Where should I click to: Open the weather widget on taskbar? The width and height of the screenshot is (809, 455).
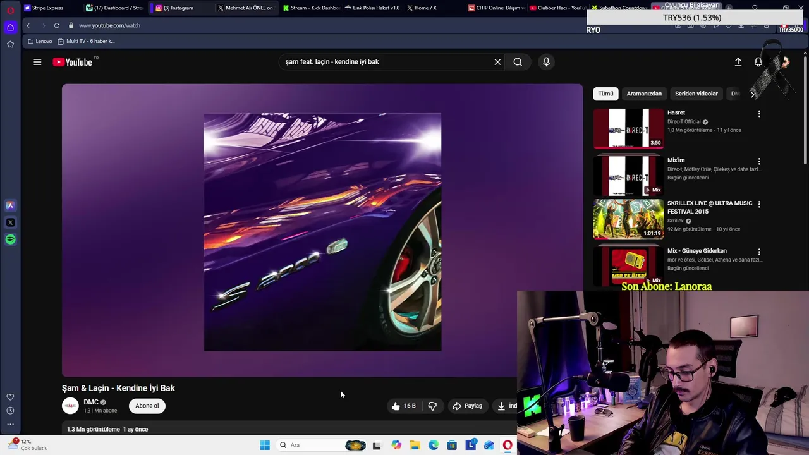click(x=27, y=444)
